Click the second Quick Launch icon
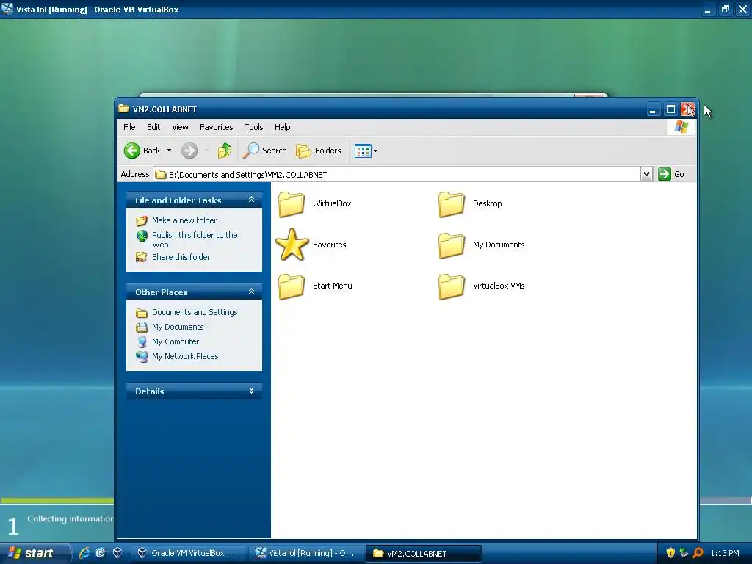 click(101, 553)
